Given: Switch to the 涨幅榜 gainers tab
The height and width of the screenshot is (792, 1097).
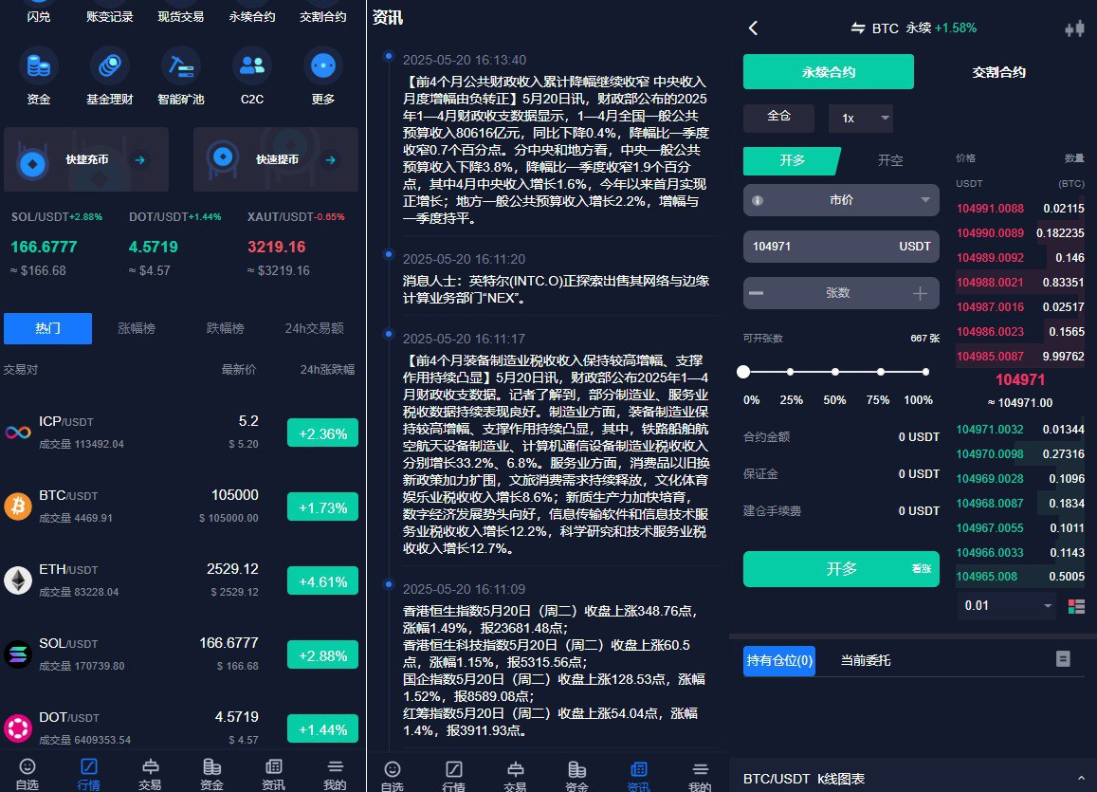Looking at the screenshot, I should 137,328.
